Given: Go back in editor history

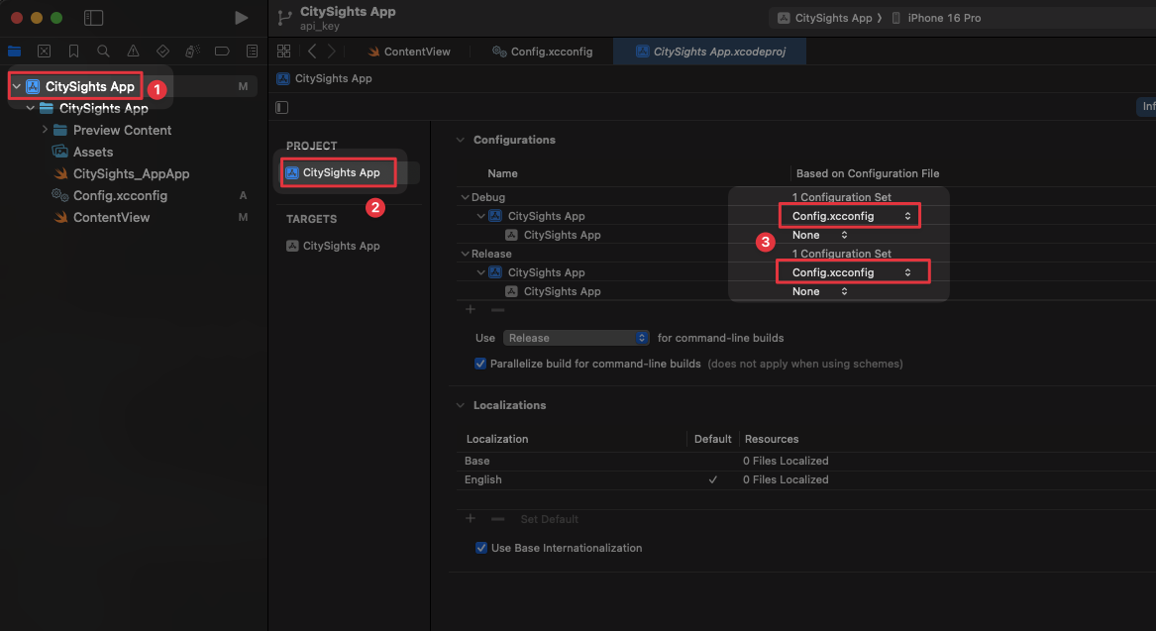Looking at the screenshot, I should pos(313,51).
